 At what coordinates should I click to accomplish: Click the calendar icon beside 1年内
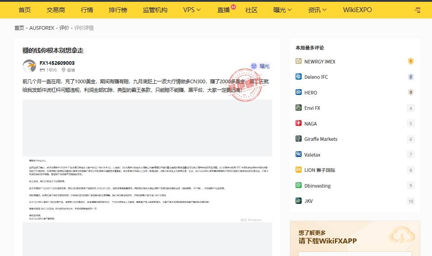pos(42,70)
